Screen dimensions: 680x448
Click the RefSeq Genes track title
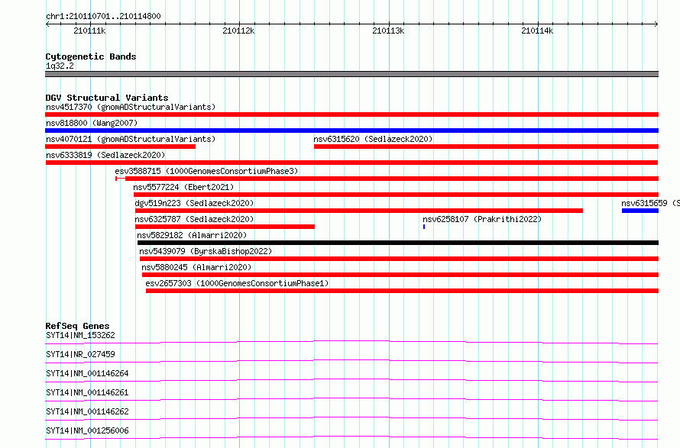point(77,326)
